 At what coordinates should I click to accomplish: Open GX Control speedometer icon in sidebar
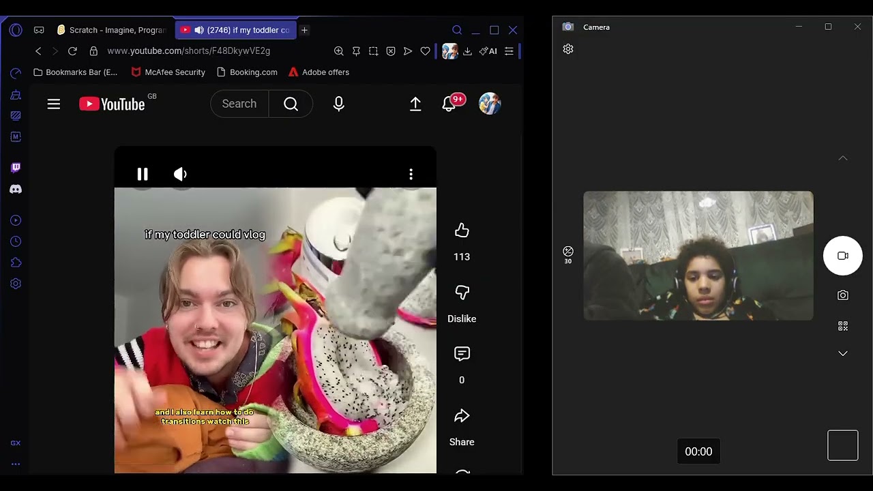tap(16, 73)
